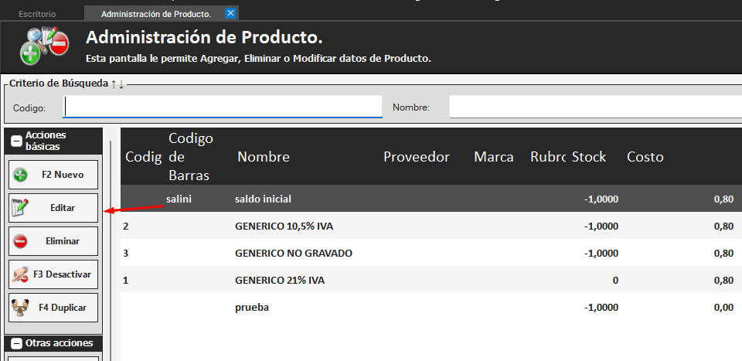This screenshot has height=361, width=742.
Task: Switch to the Escritorio tab
Action: point(36,14)
